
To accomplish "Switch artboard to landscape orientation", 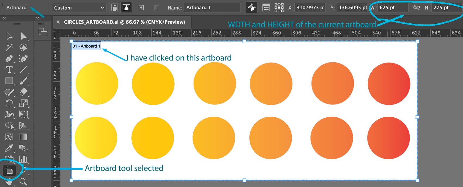I will tap(126, 8).
